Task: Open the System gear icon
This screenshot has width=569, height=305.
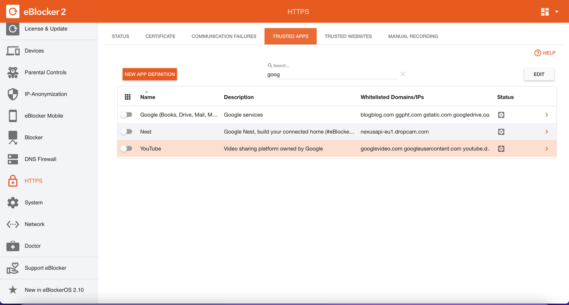Action: 13,202
